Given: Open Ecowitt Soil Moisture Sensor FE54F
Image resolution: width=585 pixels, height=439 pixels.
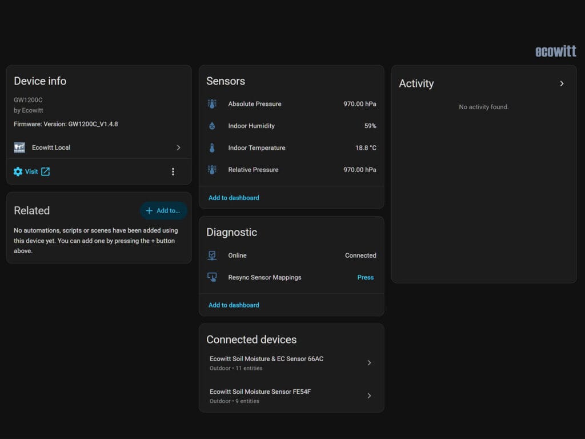Looking at the screenshot, I should [291, 396].
